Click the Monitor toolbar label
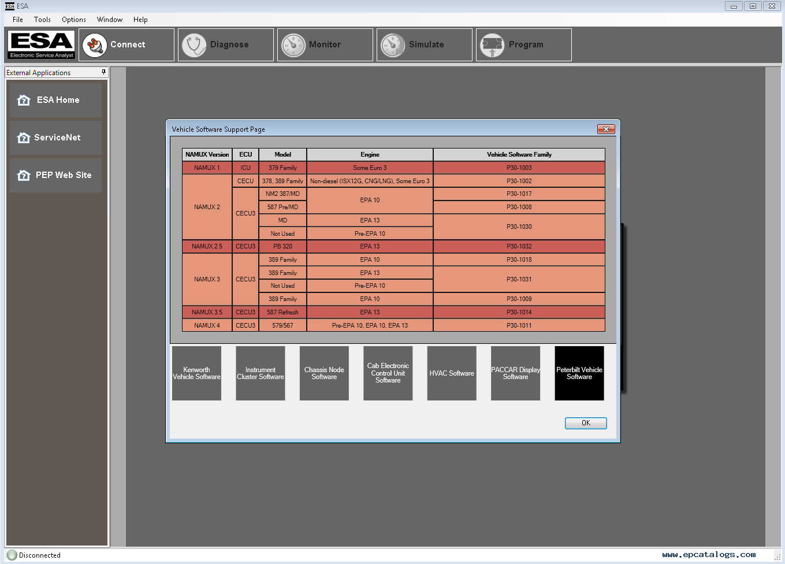This screenshot has height=564, width=785. pyautogui.click(x=325, y=44)
